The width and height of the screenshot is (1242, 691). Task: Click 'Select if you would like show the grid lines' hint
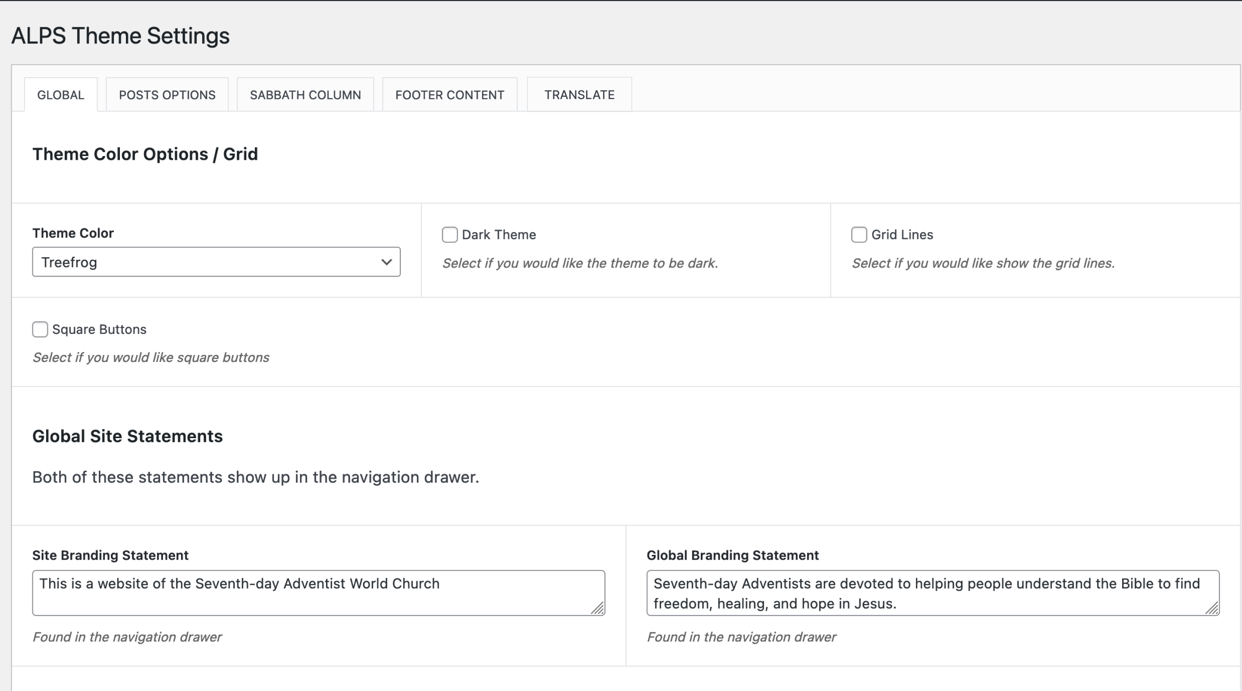click(983, 263)
